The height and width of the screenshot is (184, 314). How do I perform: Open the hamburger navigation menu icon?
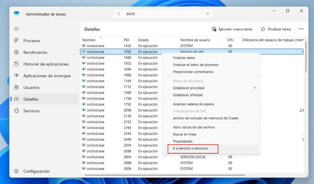click(x=16, y=29)
